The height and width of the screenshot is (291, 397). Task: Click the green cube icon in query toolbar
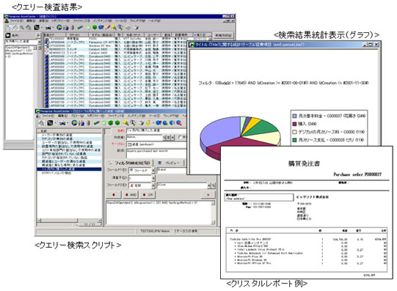tap(111, 123)
